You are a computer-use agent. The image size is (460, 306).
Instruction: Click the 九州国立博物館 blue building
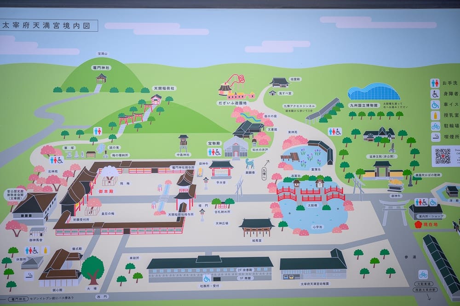tap(374, 92)
